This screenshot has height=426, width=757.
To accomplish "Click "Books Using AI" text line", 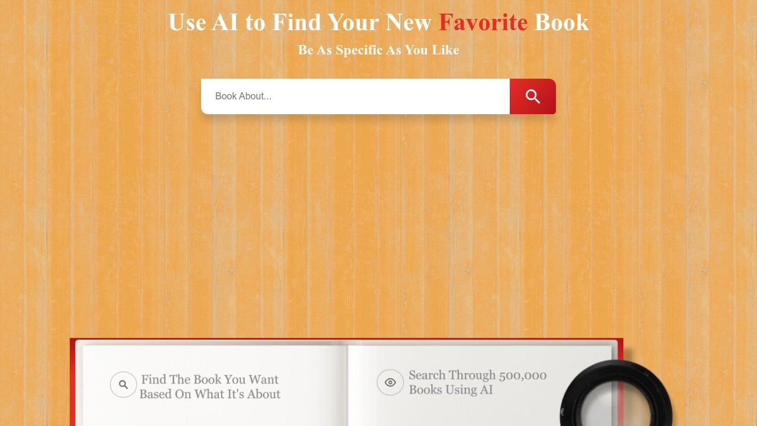I will pyautogui.click(x=451, y=390).
